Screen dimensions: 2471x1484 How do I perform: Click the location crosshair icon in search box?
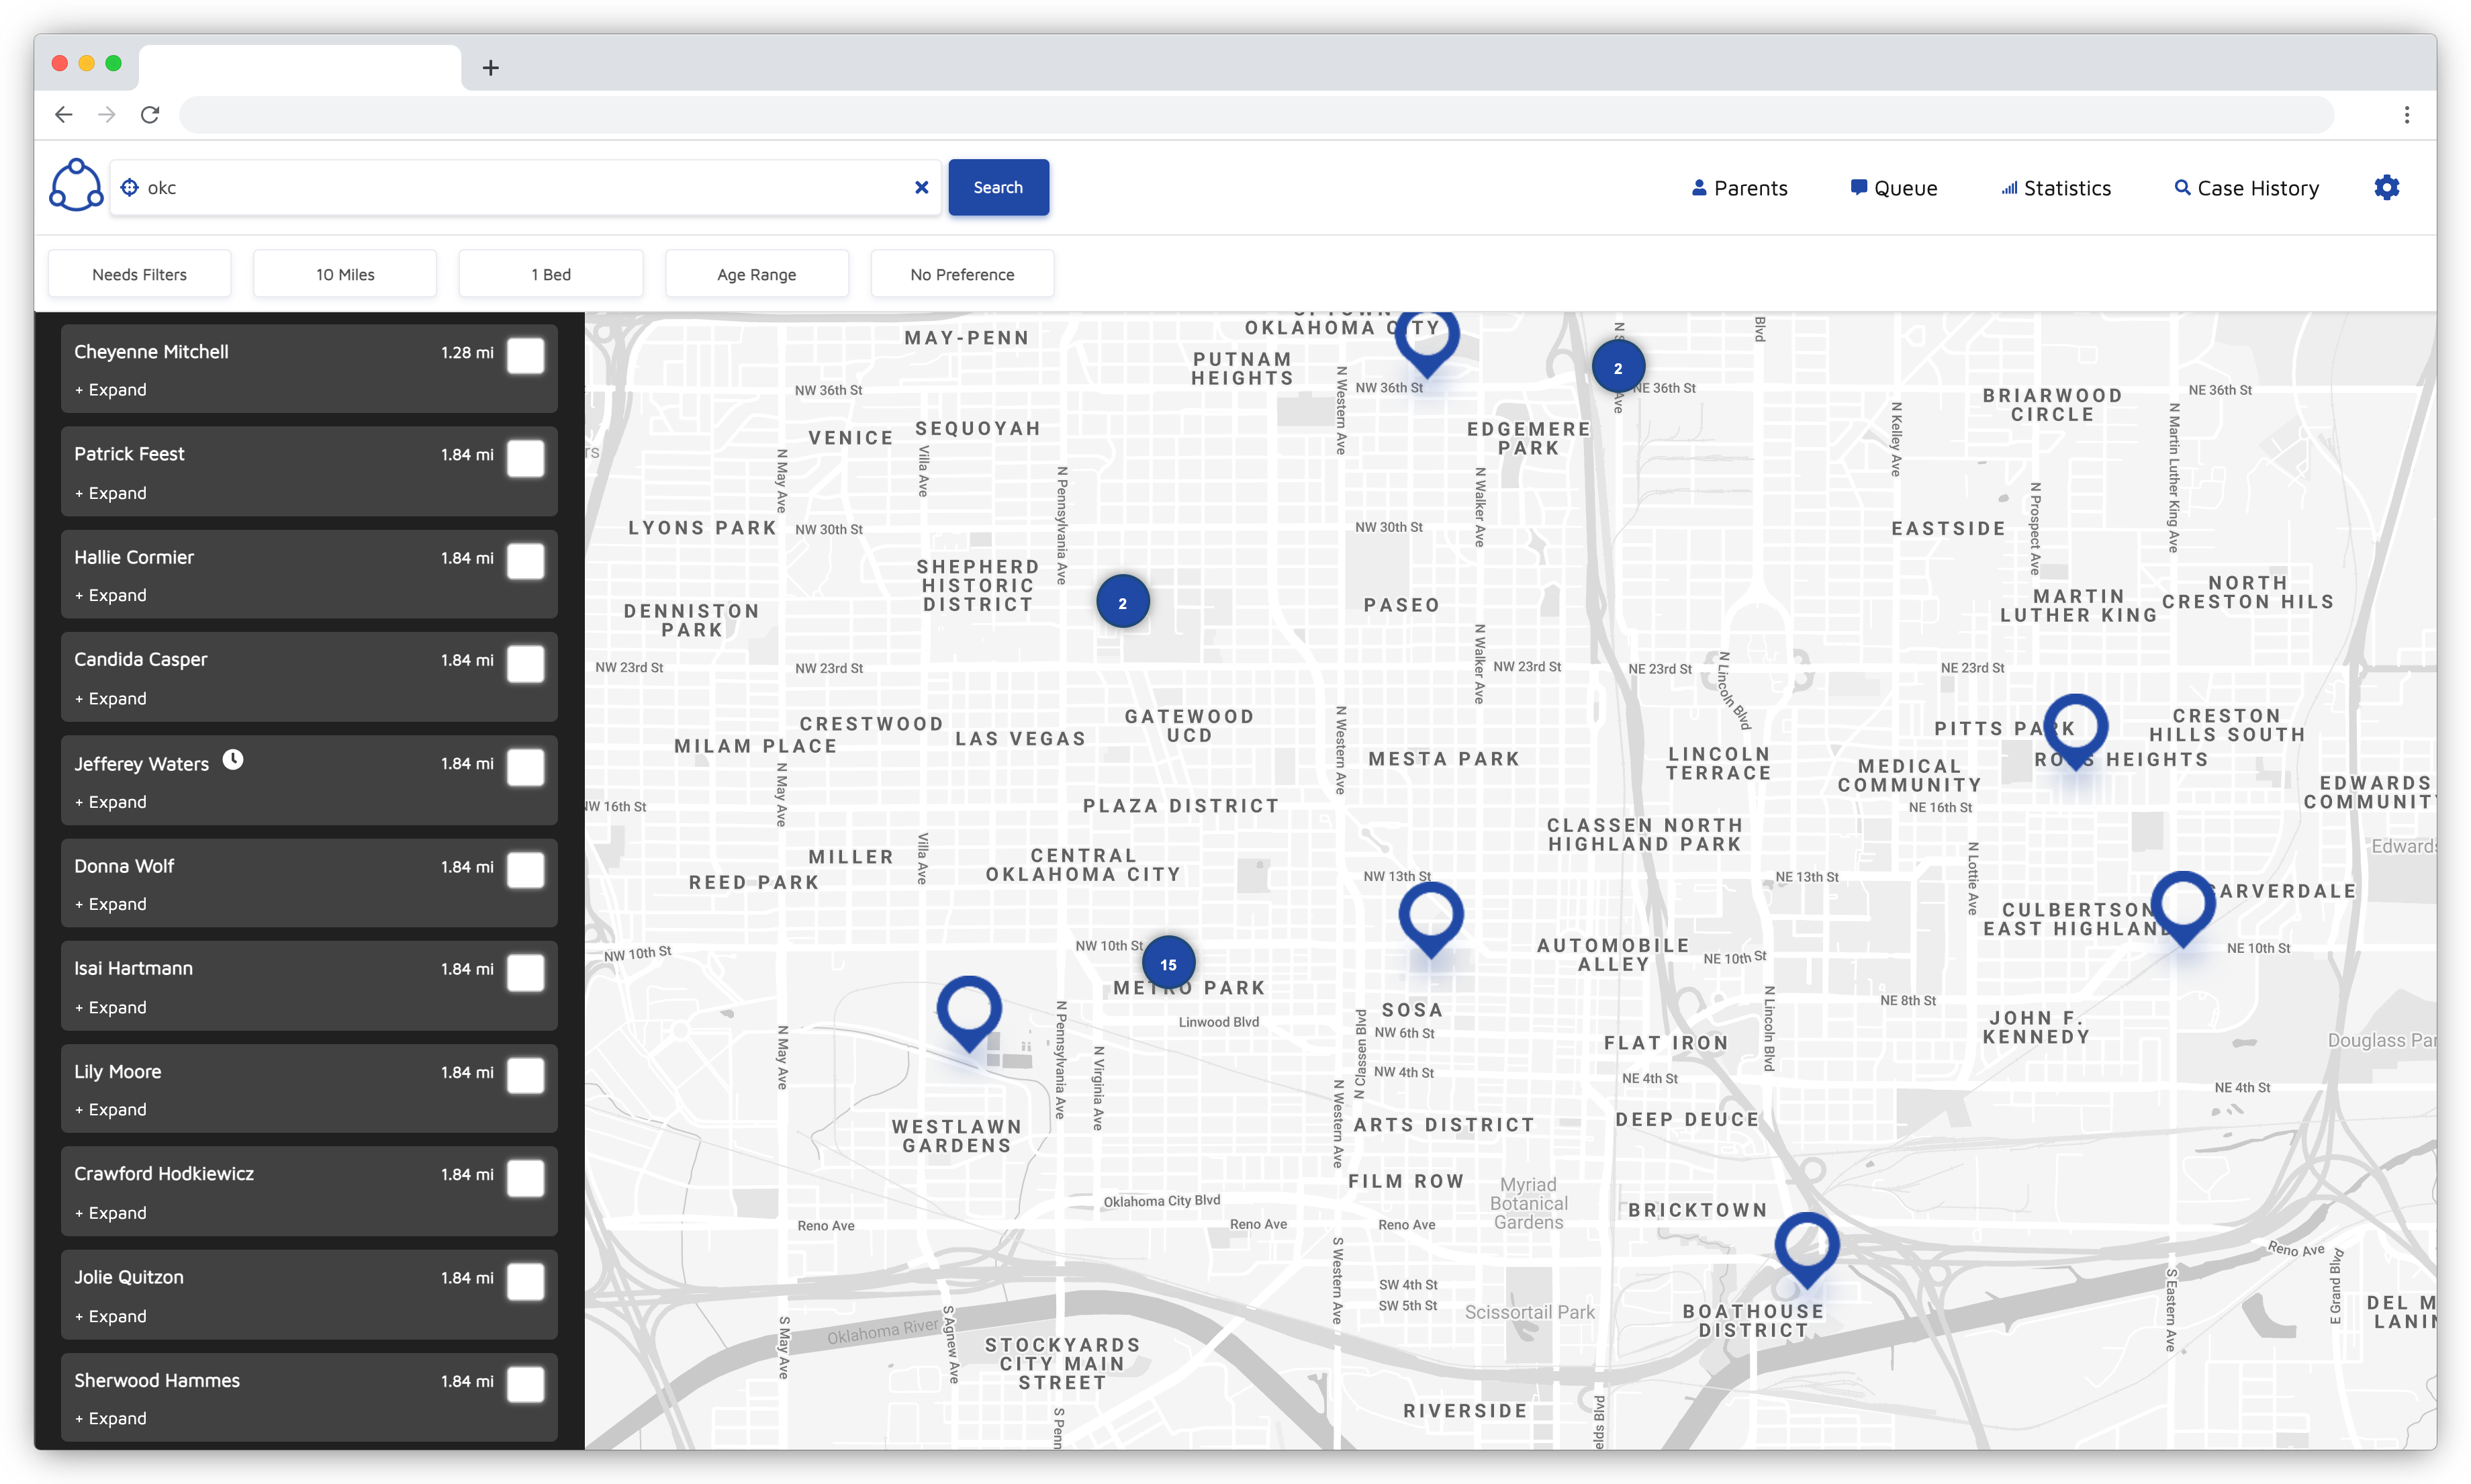pyautogui.click(x=130, y=187)
